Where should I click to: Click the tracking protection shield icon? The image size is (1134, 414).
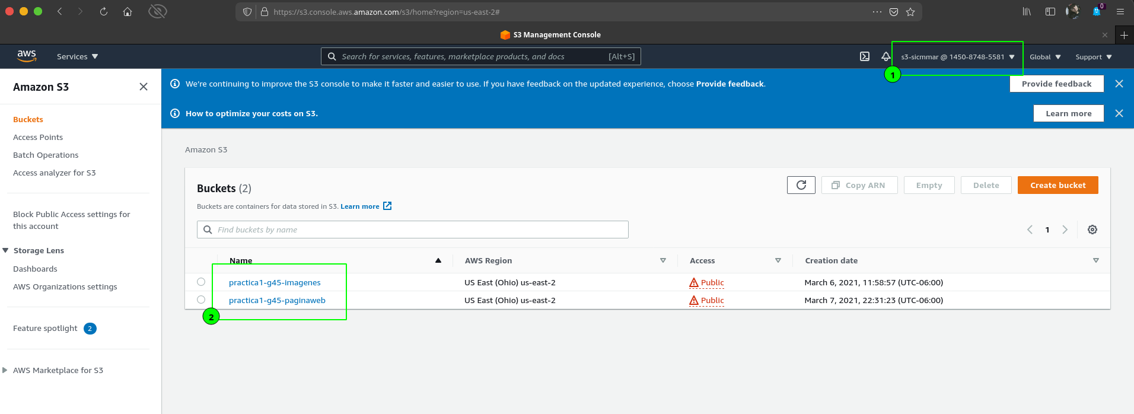247,12
